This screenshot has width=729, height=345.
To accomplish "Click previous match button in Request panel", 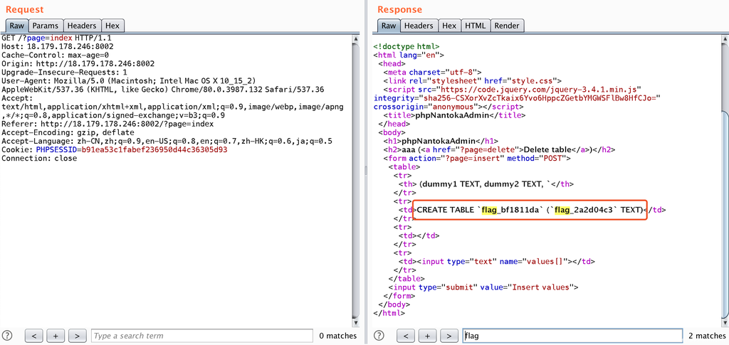I will point(36,336).
